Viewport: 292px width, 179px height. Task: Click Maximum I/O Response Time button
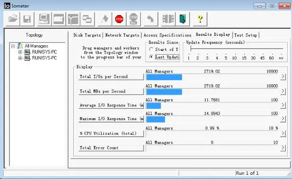111,119
